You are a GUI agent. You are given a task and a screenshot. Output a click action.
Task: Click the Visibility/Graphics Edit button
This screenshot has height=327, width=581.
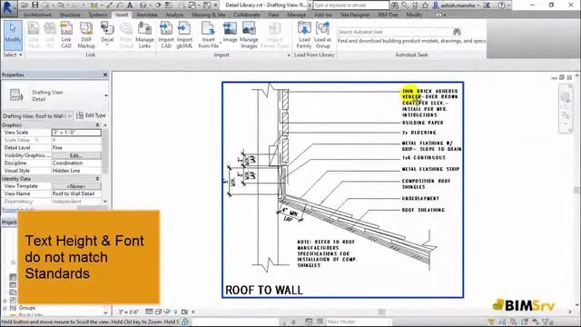(x=76, y=155)
